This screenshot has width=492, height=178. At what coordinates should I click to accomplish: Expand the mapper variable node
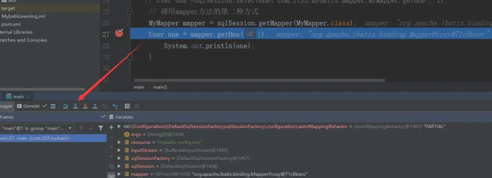[119, 174]
